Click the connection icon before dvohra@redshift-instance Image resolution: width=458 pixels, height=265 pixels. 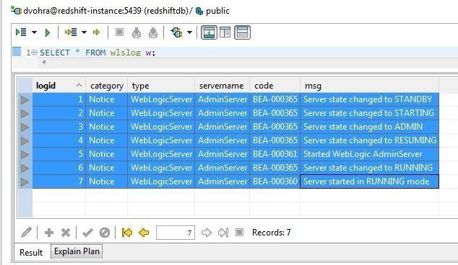[x=17, y=11]
